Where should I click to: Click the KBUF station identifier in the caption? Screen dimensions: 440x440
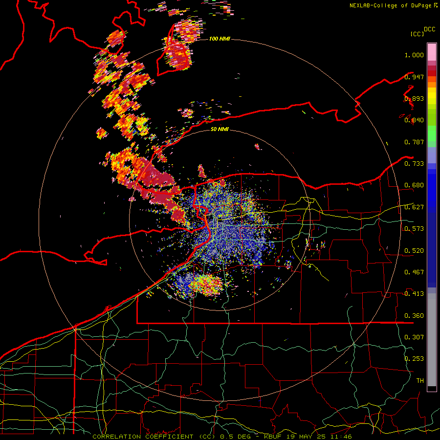pos(273,437)
